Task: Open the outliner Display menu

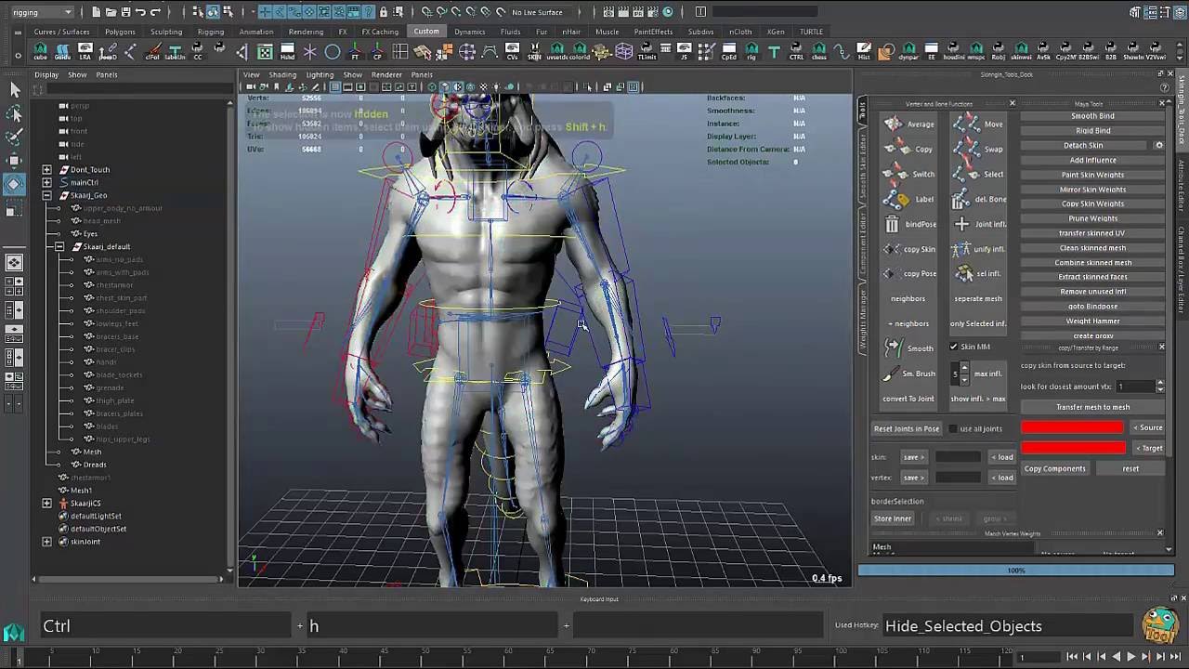Action: coord(46,74)
